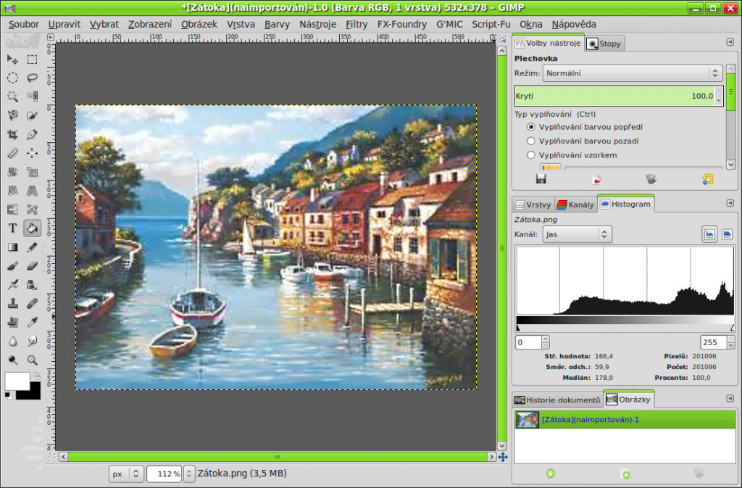Image resolution: width=742 pixels, height=488 pixels.
Task: Open the px unit dropdown
Action: coord(126,473)
